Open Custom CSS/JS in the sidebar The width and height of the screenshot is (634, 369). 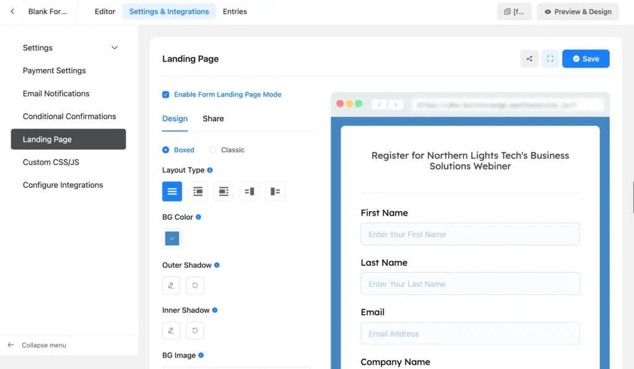[x=51, y=163]
